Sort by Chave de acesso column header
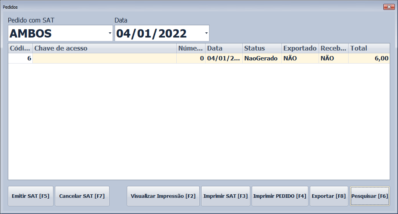398x214 pixels. click(x=104, y=48)
